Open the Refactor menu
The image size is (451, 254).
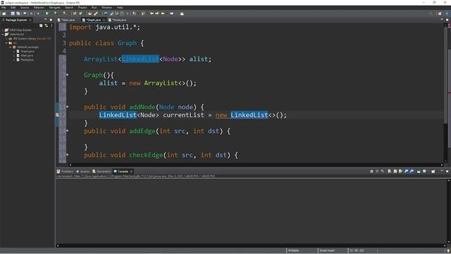point(39,8)
